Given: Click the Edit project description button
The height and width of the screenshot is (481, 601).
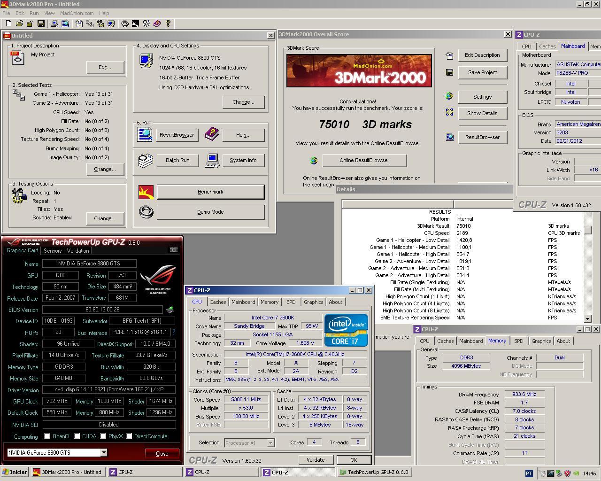Looking at the screenshot, I should click(105, 67).
